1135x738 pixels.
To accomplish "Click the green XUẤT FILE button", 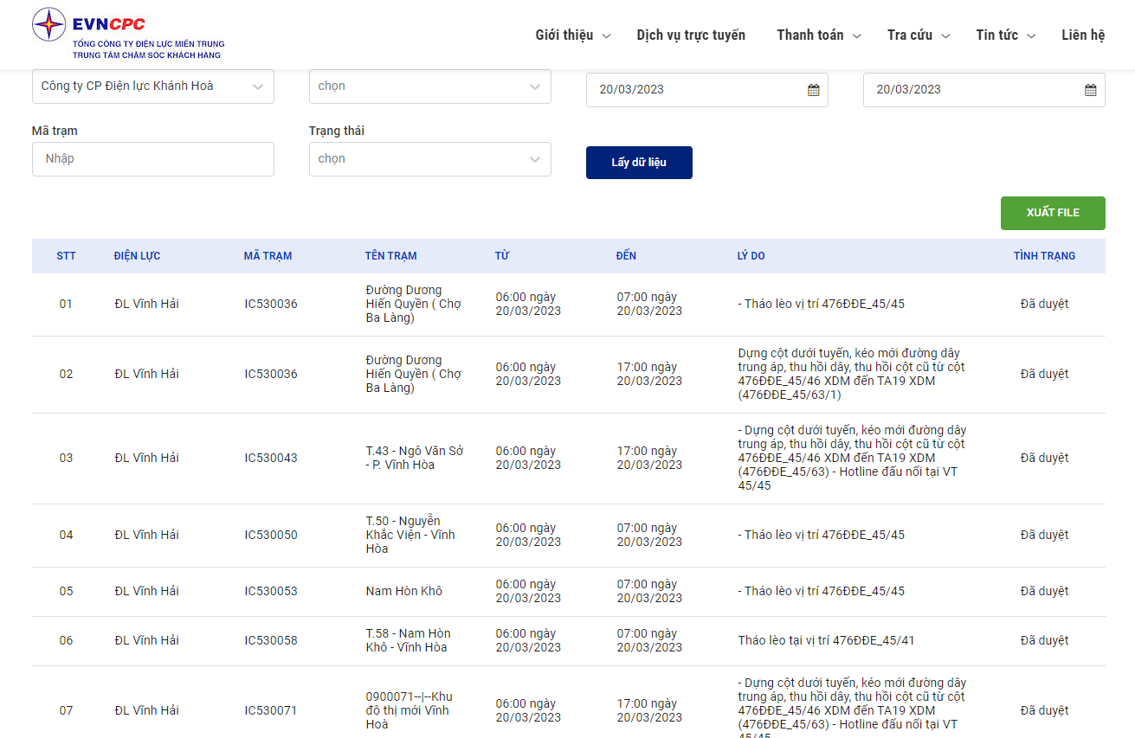I will (x=1053, y=213).
